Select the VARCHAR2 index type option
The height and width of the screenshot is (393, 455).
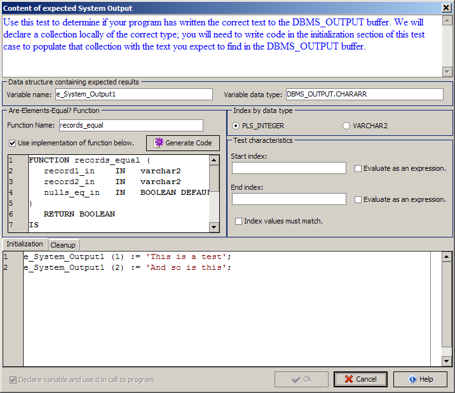(x=346, y=126)
